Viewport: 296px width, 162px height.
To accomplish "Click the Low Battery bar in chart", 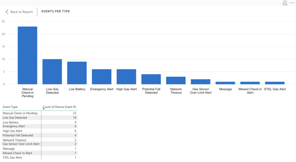I will pyautogui.click(x=77, y=73).
